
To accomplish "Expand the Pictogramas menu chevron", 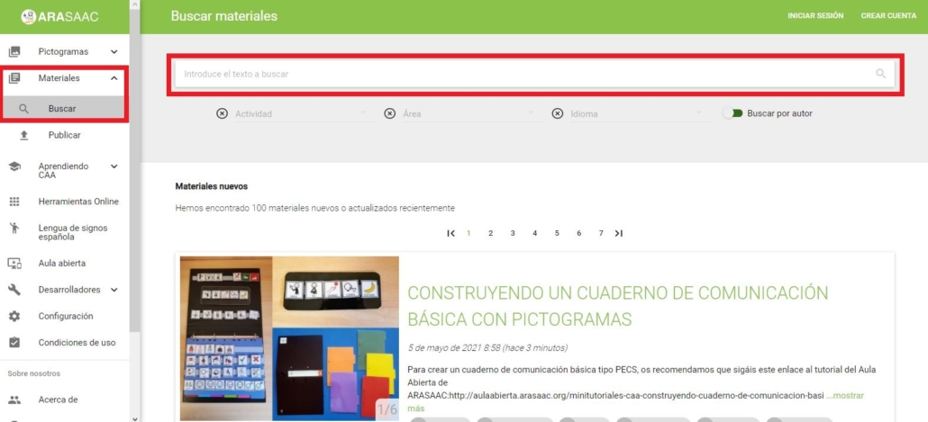I will 114,51.
